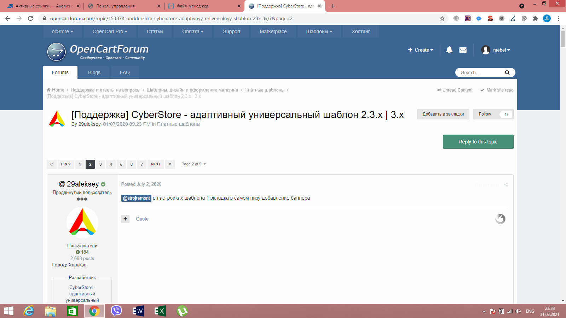Click the vertical page scrollbar
The width and height of the screenshot is (566, 318).
[x=563, y=39]
